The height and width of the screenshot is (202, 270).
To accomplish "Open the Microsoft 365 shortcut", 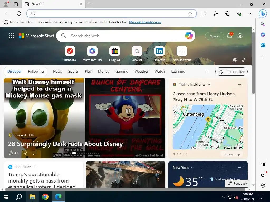I will (92, 54).
